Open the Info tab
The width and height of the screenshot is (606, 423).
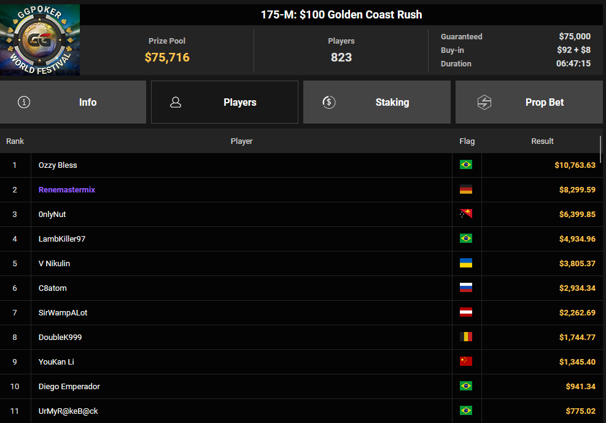tap(73, 102)
